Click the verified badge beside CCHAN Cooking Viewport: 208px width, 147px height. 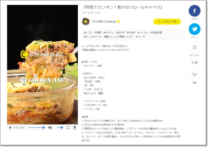pyautogui.click(x=118, y=22)
